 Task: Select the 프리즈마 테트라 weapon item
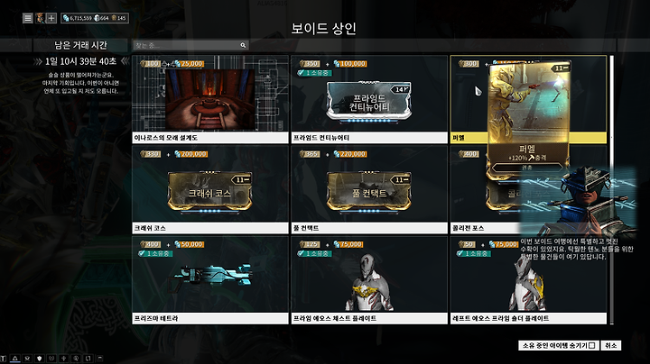coord(210,280)
